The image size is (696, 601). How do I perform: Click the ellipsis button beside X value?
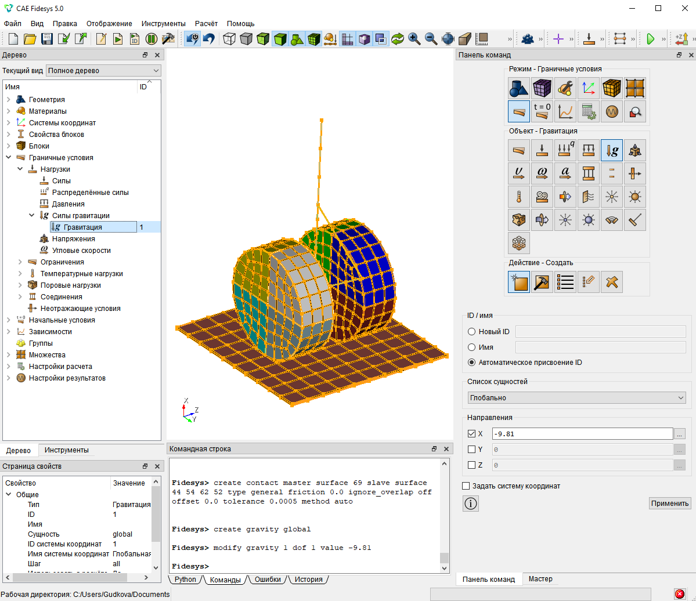(x=680, y=434)
